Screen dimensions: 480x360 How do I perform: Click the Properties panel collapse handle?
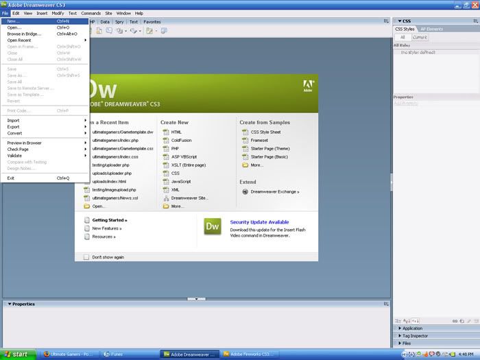[x=196, y=299]
